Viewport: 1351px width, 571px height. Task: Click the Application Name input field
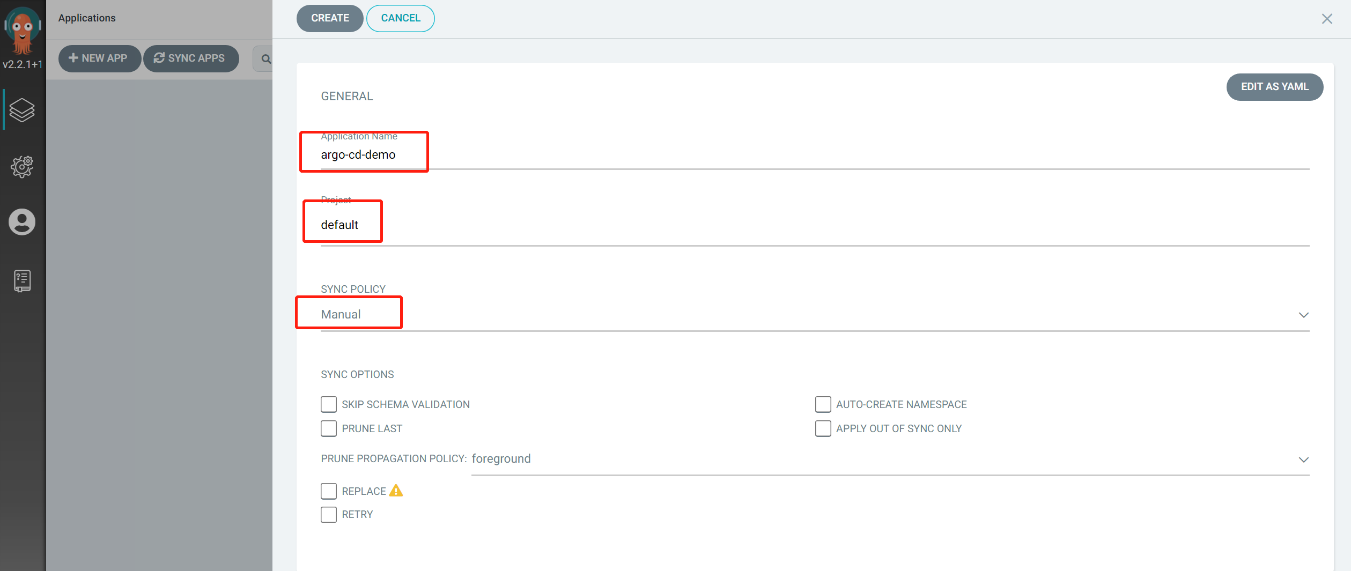815,155
